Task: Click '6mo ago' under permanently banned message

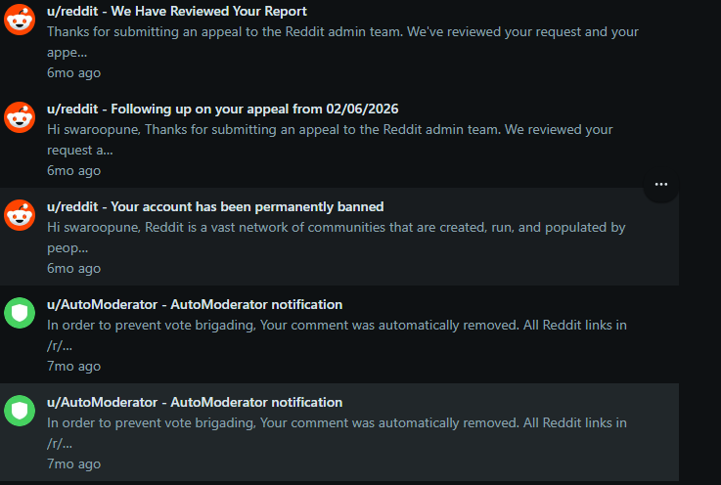Action: (x=73, y=269)
